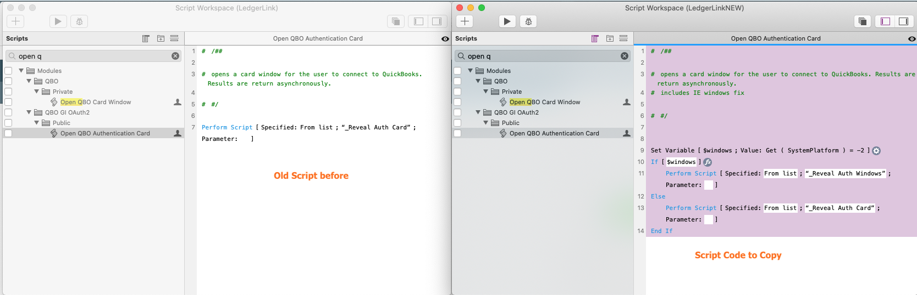Click the access person icon on LedgerLink Card Window row
This screenshot has height=295, width=917.
tap(178, 102)
